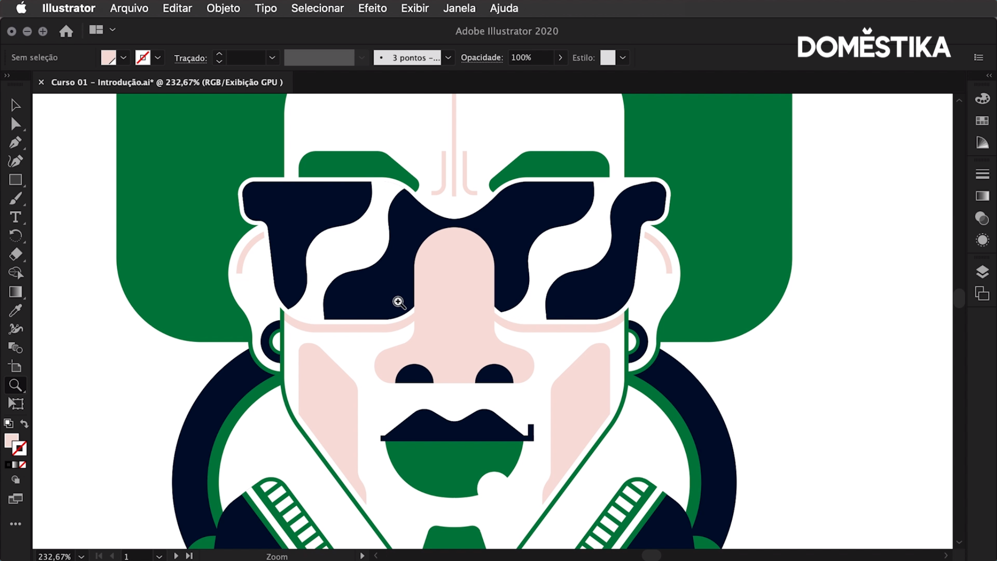
Task: Click the Estilo graphic style swatch
Action: pyautogui.click(x=607, y=57)
